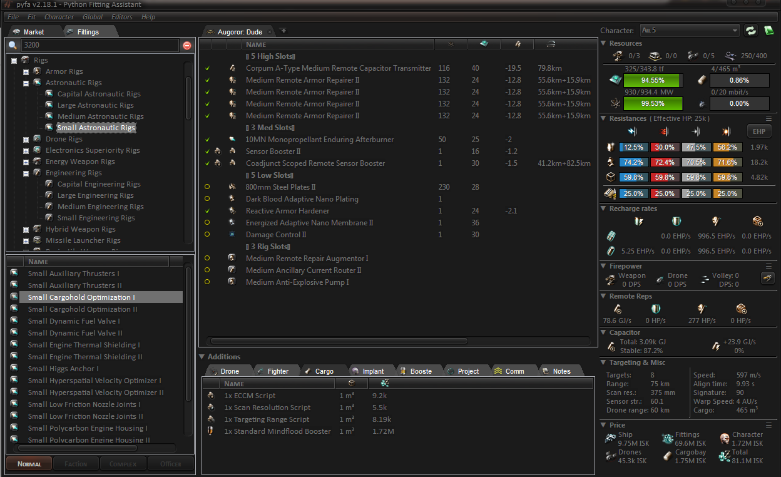Click the refresh character skills icon
Screen dimensions: 781x477
(x=751, y=30)
